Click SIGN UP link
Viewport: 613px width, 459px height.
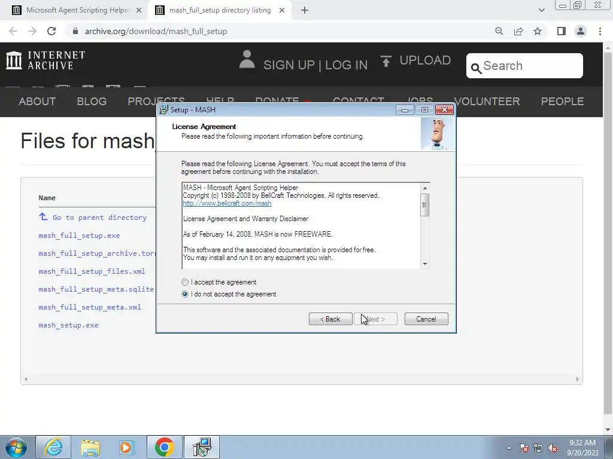289,65
